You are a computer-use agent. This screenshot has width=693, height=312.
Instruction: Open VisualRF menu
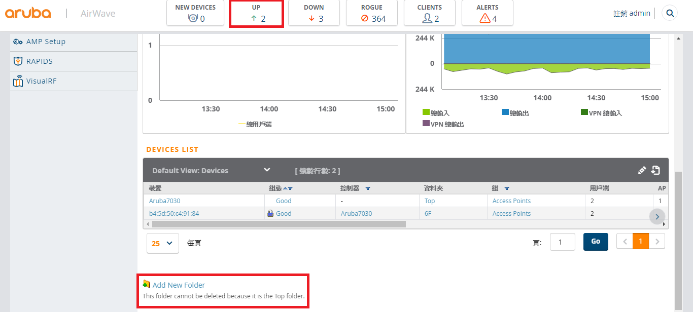click(74, 81)
